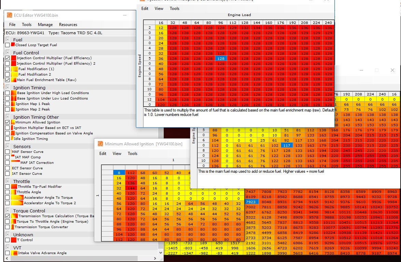Toggle Closed Loop Target Fuel checkbox
This screenshot has width=401, height=262.
tap(8, 45)
